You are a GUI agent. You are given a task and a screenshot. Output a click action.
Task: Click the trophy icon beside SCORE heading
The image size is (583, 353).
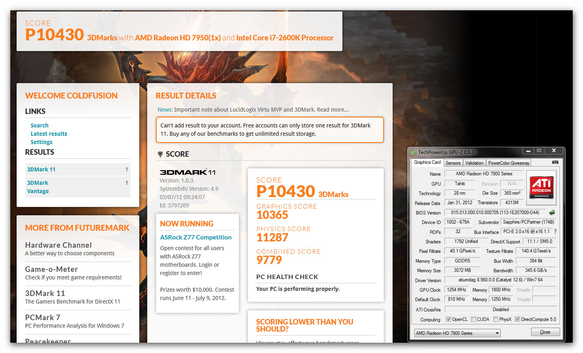pyautogui.click(x=160, y=154)
